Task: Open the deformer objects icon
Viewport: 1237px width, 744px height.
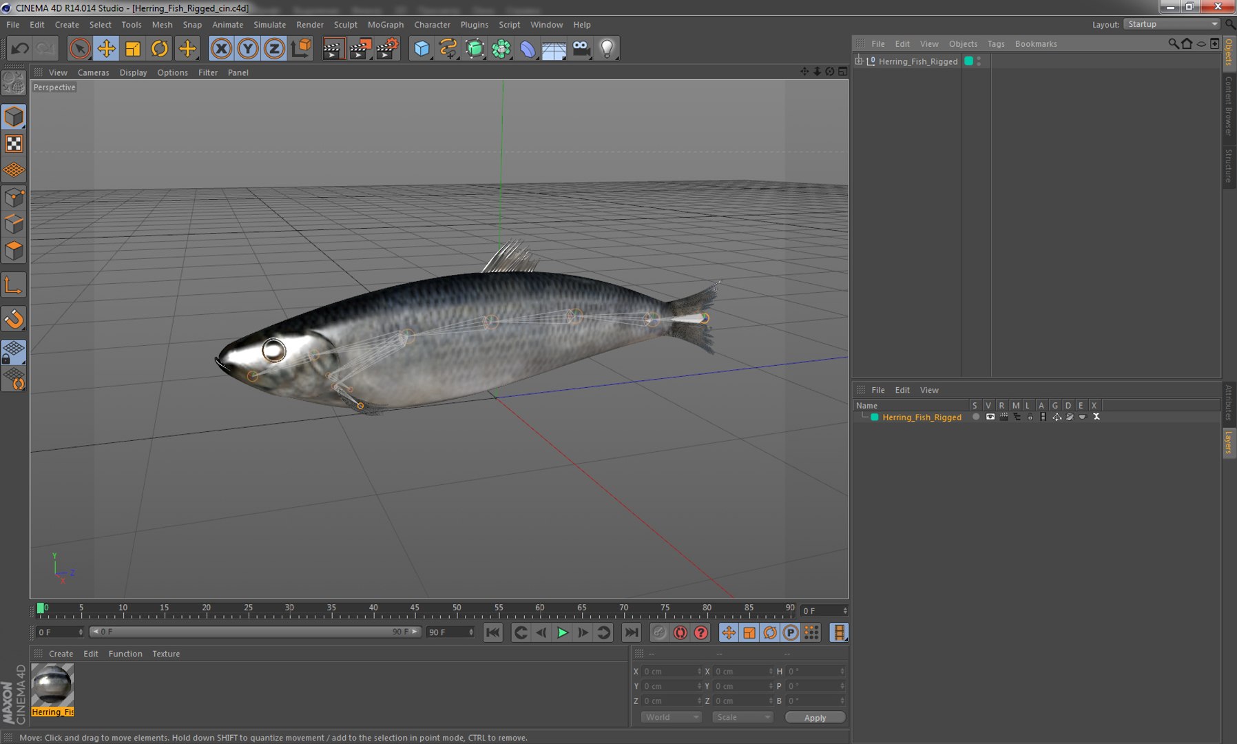Action: coord(528,48)
